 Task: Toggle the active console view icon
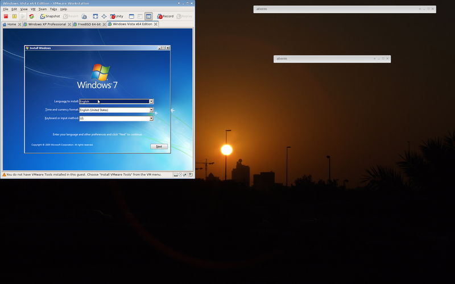[148, 16]
